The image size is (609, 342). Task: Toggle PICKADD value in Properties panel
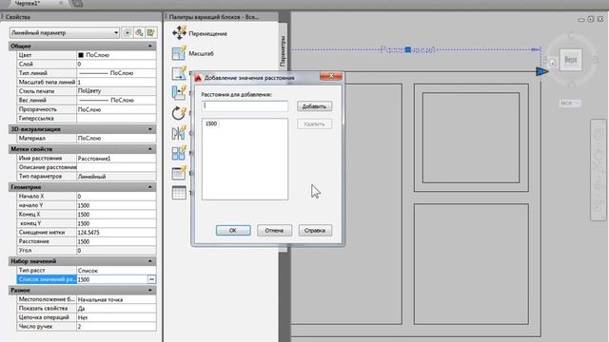coord(127,33)
